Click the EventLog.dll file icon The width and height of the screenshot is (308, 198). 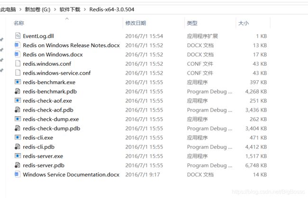tap(18, 36)
